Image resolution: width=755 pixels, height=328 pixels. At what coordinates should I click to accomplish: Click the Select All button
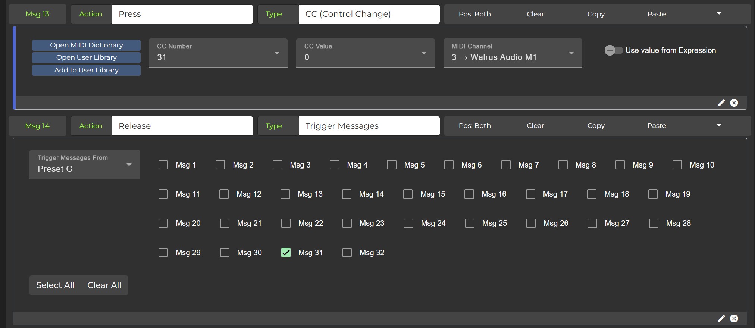55,285
